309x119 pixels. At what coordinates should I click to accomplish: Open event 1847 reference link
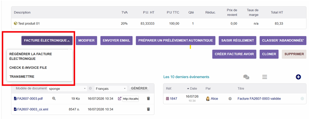(173, 99)
